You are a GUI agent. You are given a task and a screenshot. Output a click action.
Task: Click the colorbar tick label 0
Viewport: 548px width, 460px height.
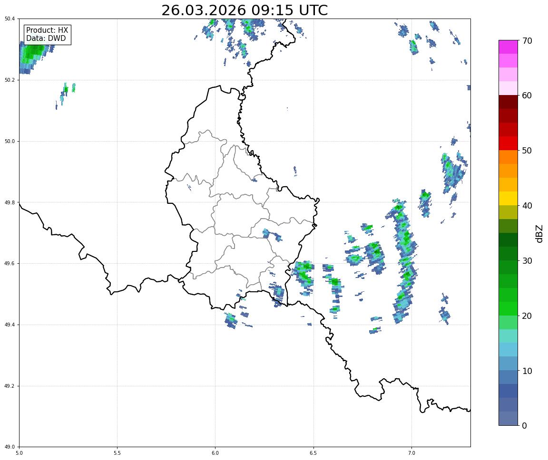(x=524, y=425)
